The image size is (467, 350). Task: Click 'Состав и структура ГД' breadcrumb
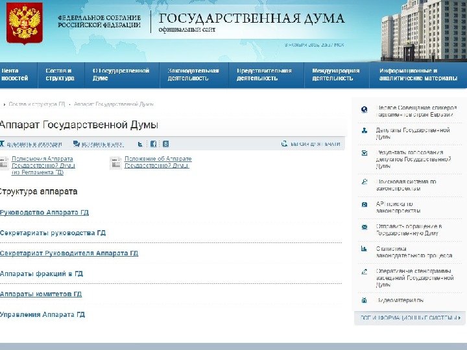(x=36, y=104)
